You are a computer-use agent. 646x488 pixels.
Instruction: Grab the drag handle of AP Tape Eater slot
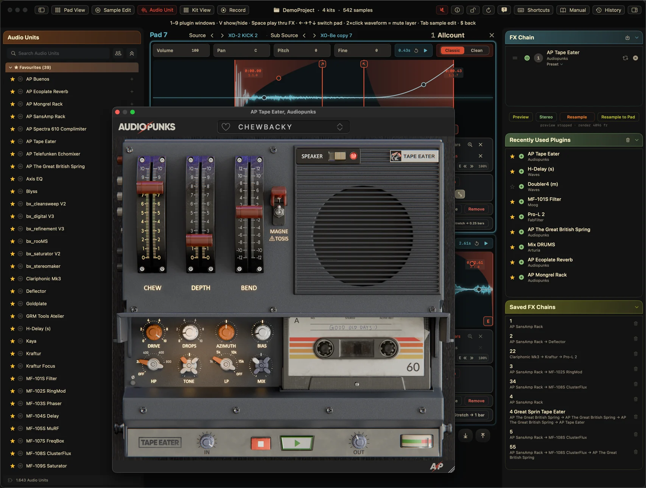coord(515,58)
